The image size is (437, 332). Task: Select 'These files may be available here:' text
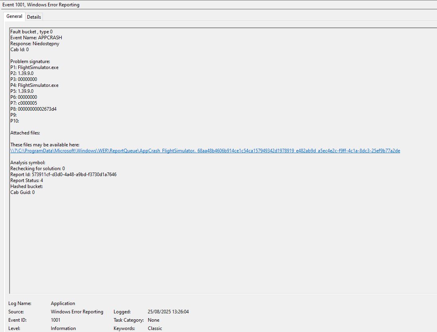(45, 145)
